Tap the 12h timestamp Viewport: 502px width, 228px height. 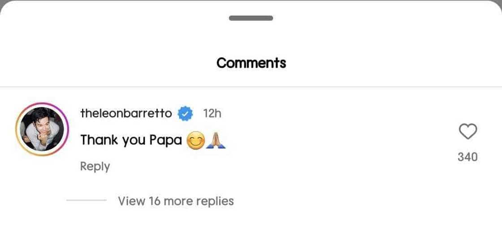[x=212, y=114]
